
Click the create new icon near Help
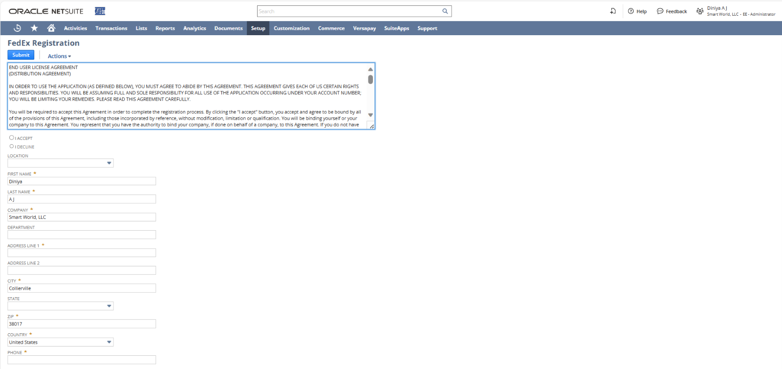point(613,11)
